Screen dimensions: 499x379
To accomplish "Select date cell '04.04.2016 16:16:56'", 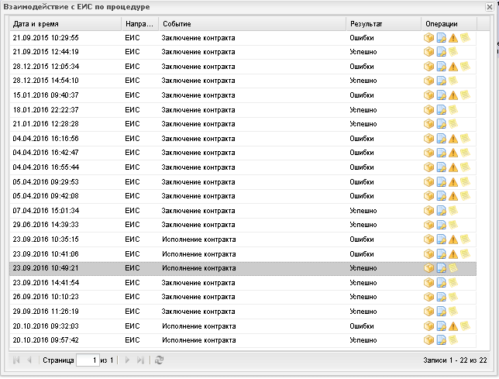I will pyautogui.click(x=46, y=139).
